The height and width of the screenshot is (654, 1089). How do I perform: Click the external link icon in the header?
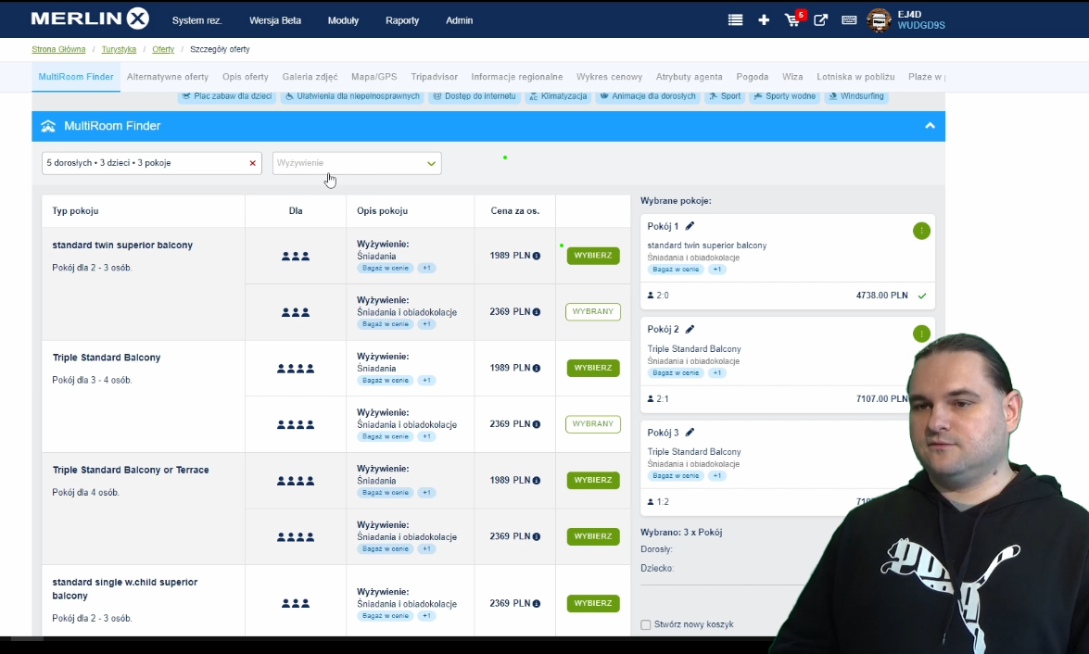point(820,20)
